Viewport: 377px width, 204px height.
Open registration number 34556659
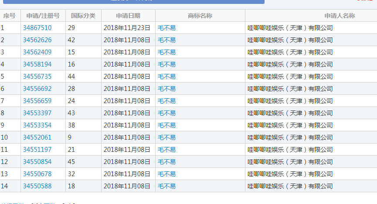[37, 101]
